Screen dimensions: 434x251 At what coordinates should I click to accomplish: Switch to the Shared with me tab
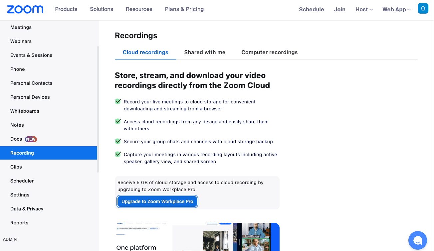click(x=204, y=52)
